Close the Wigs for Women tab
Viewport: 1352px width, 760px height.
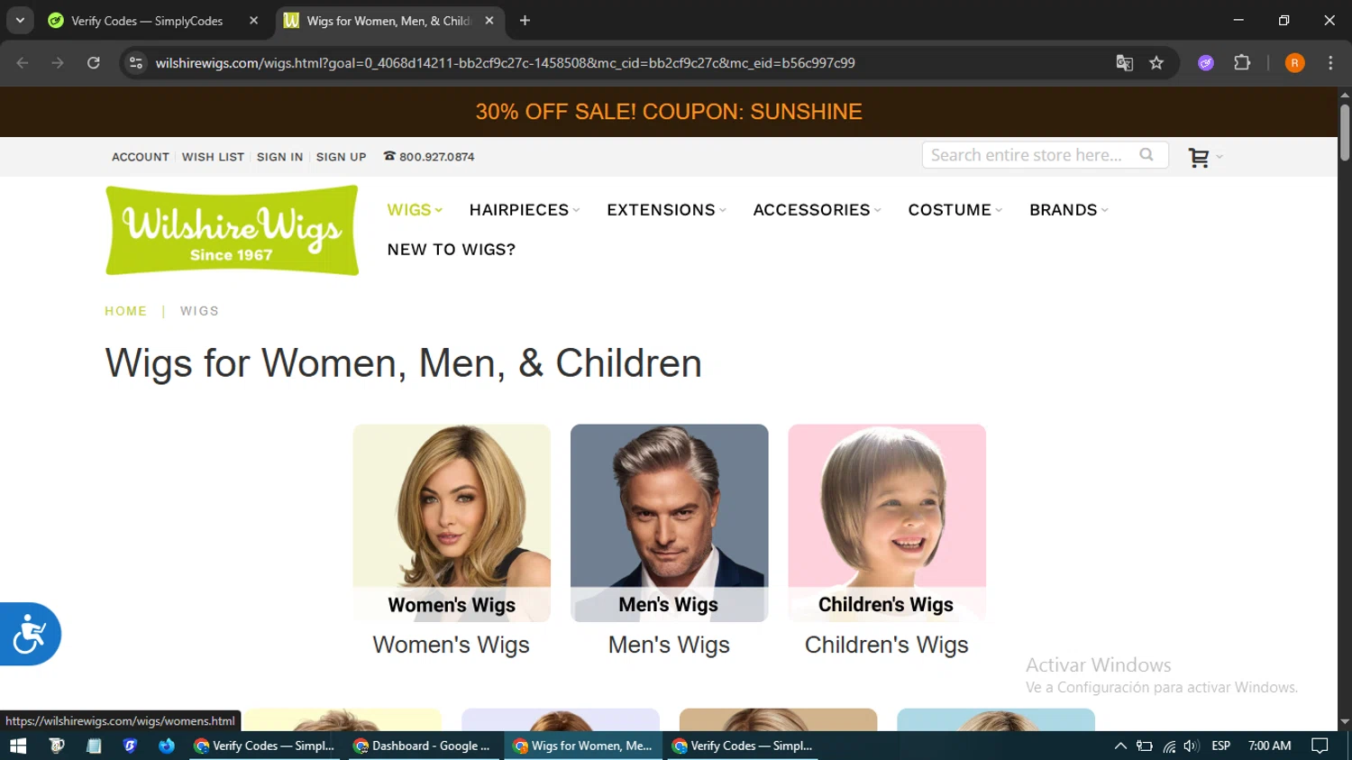489,21
